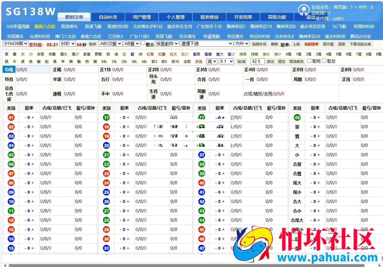
Task: Select red ball 07
Action: pos(11,174)
